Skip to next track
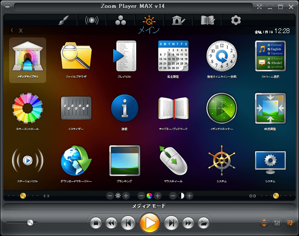The height and width of the screenshot is (236, 299). point(171,223)
